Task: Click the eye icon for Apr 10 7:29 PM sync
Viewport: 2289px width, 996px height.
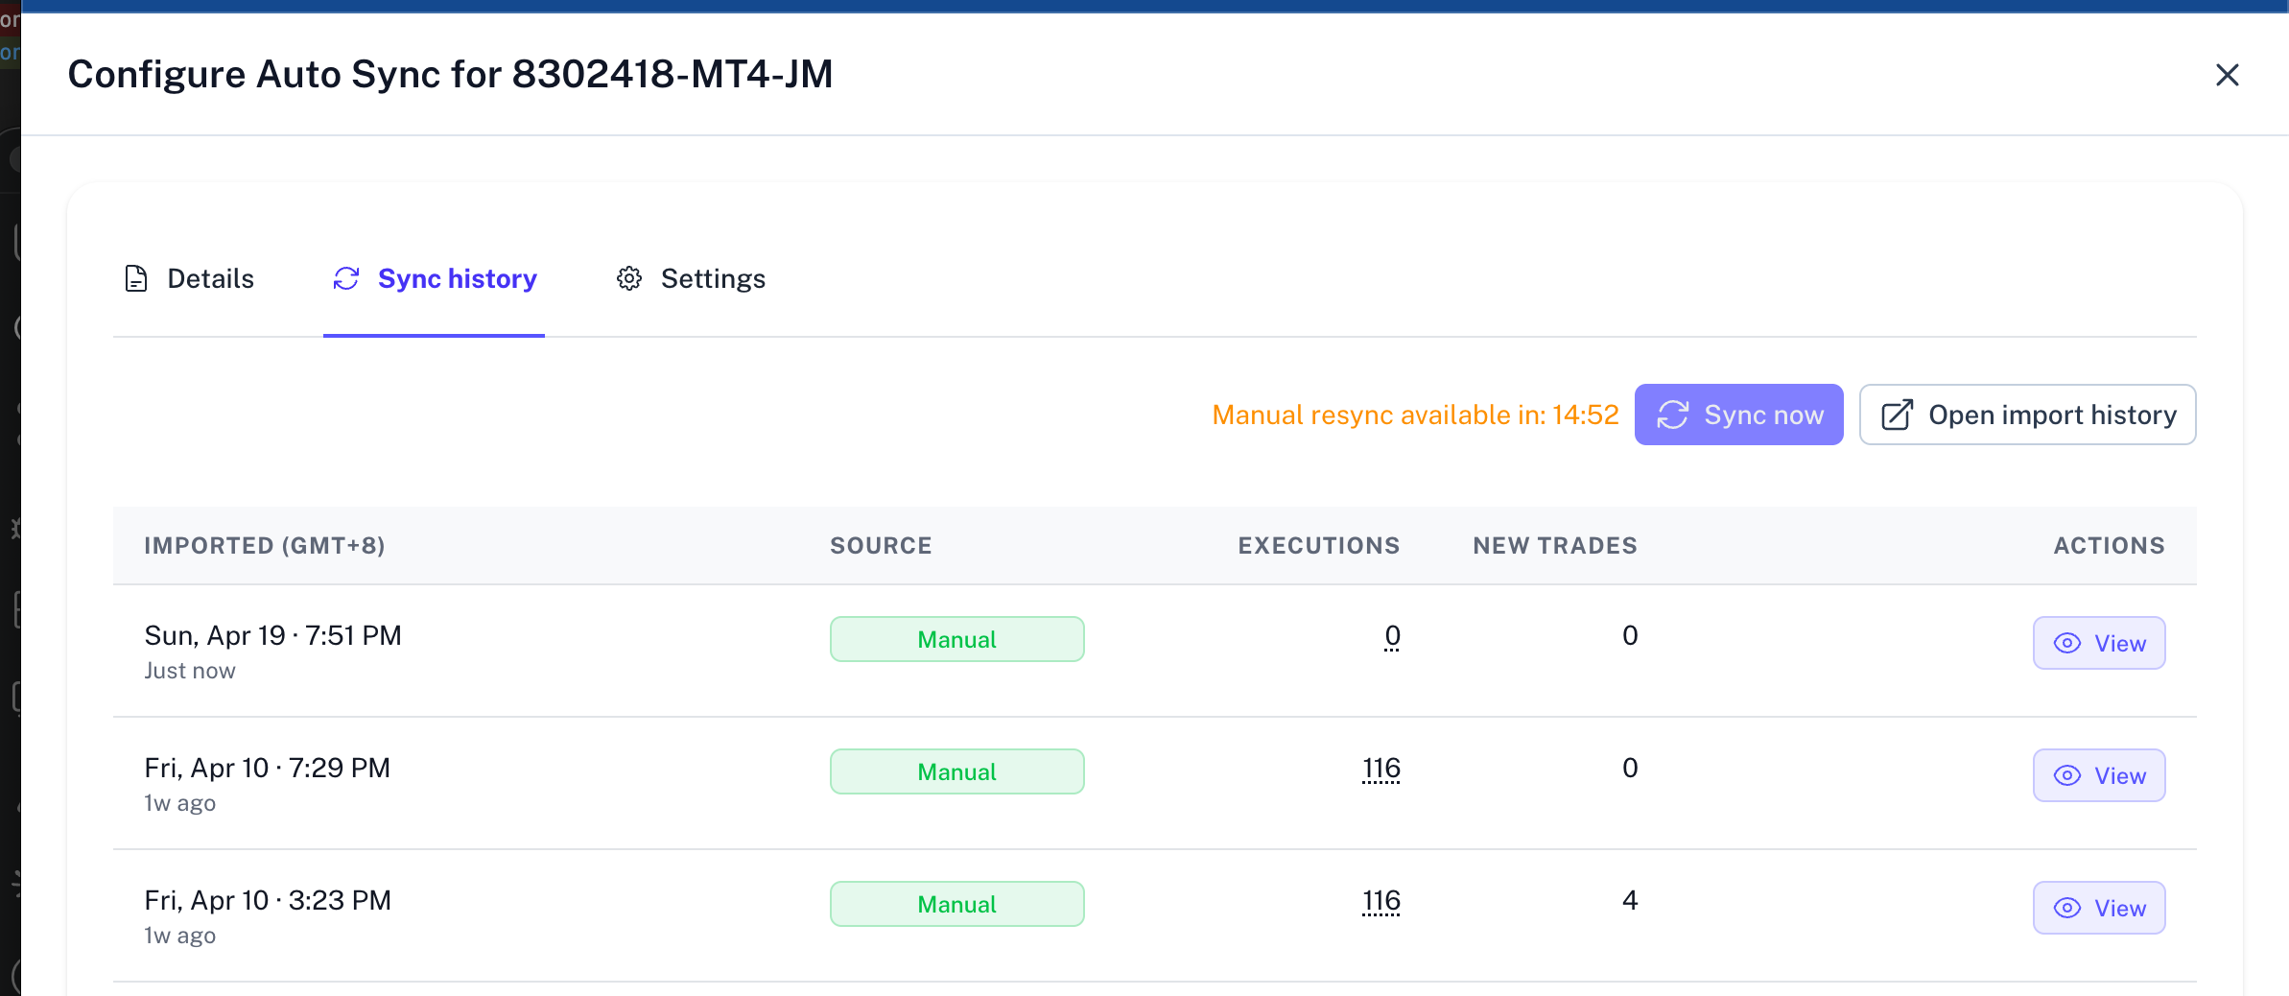Action: click(x=2067, y=775)
